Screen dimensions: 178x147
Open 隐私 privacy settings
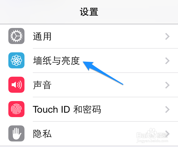click(42, 134)
